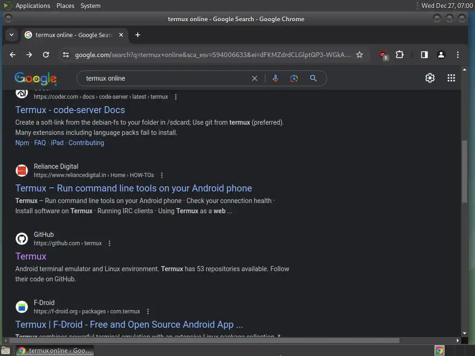Image resolution: width=475 pixels, height=356 pixels.
Task: Click the scroll-up arrow of the page
Action: click(464, 70)
